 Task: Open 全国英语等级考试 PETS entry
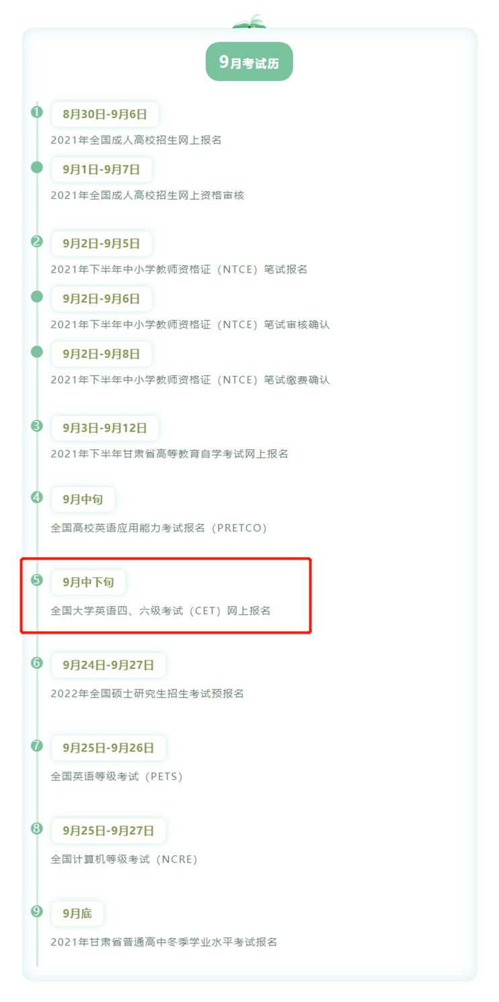pyautogui.click(x=117, y=776)
